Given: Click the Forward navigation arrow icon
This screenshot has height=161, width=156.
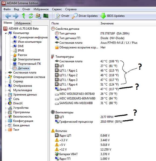Looking at the screenshot, I should [16, 16].
